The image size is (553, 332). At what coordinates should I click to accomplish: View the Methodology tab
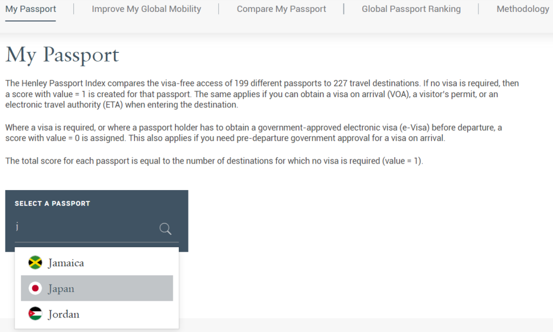[x=523, y=9]
